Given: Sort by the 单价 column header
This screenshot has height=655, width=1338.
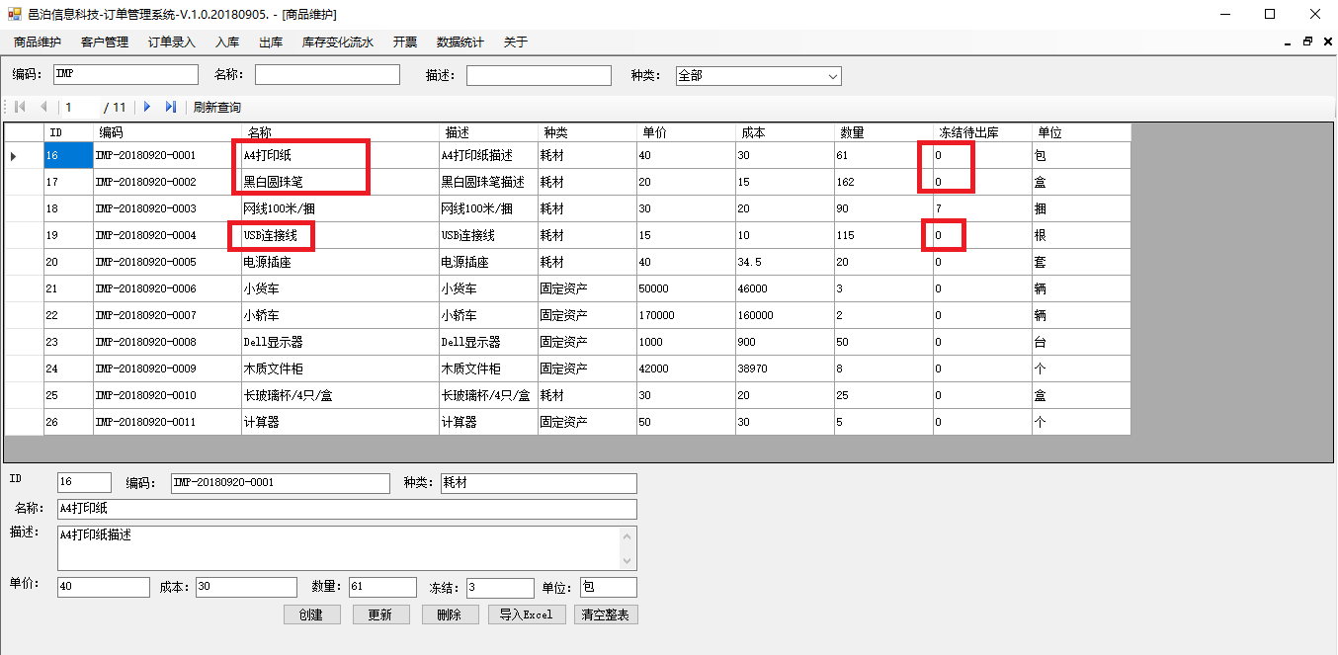Looking at the screenshot, I should click(x=687, y=132).
